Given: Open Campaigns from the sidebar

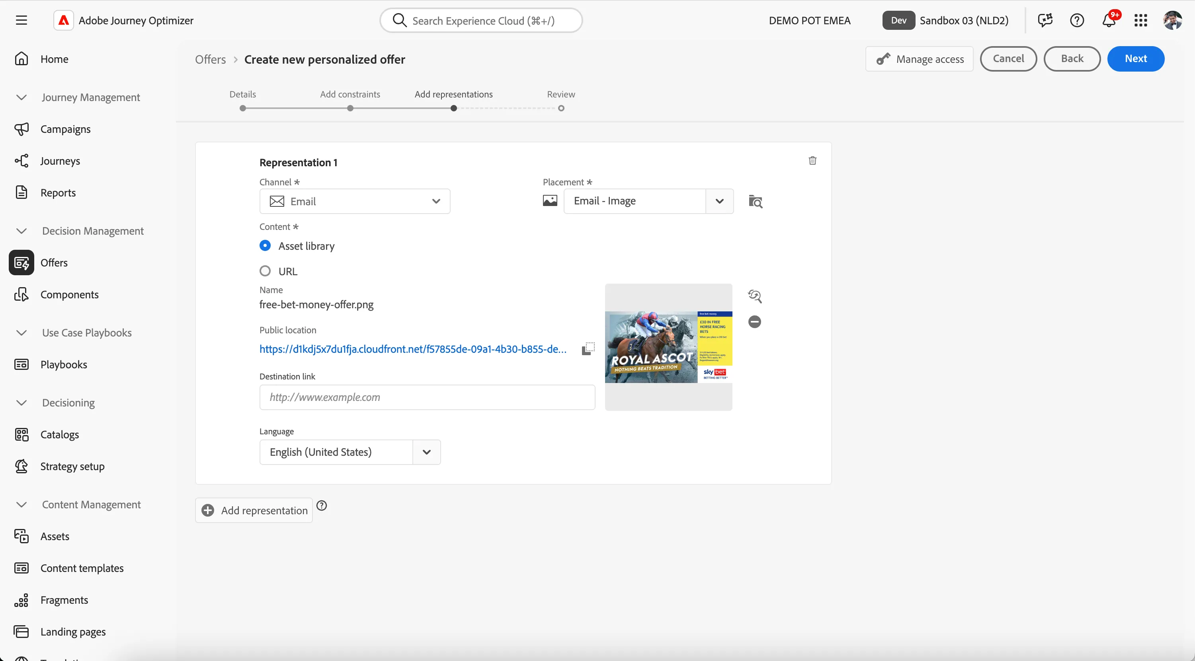Looking at the screenshot, I should (65, 129).
